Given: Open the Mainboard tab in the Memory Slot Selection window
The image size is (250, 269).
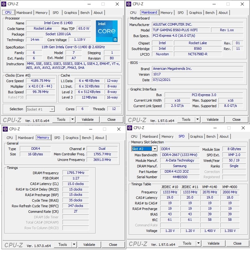Looking at the screenshot, I should tap(150, 137).
